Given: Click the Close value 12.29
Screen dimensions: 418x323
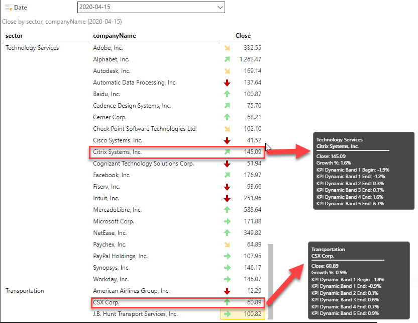Looking at the screenshot, I should pyautogui.click(x=254, y=291).
